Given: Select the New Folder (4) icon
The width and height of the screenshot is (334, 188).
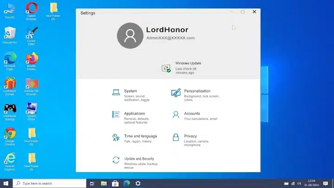Looking at the screenshot, I should [53, 11].
